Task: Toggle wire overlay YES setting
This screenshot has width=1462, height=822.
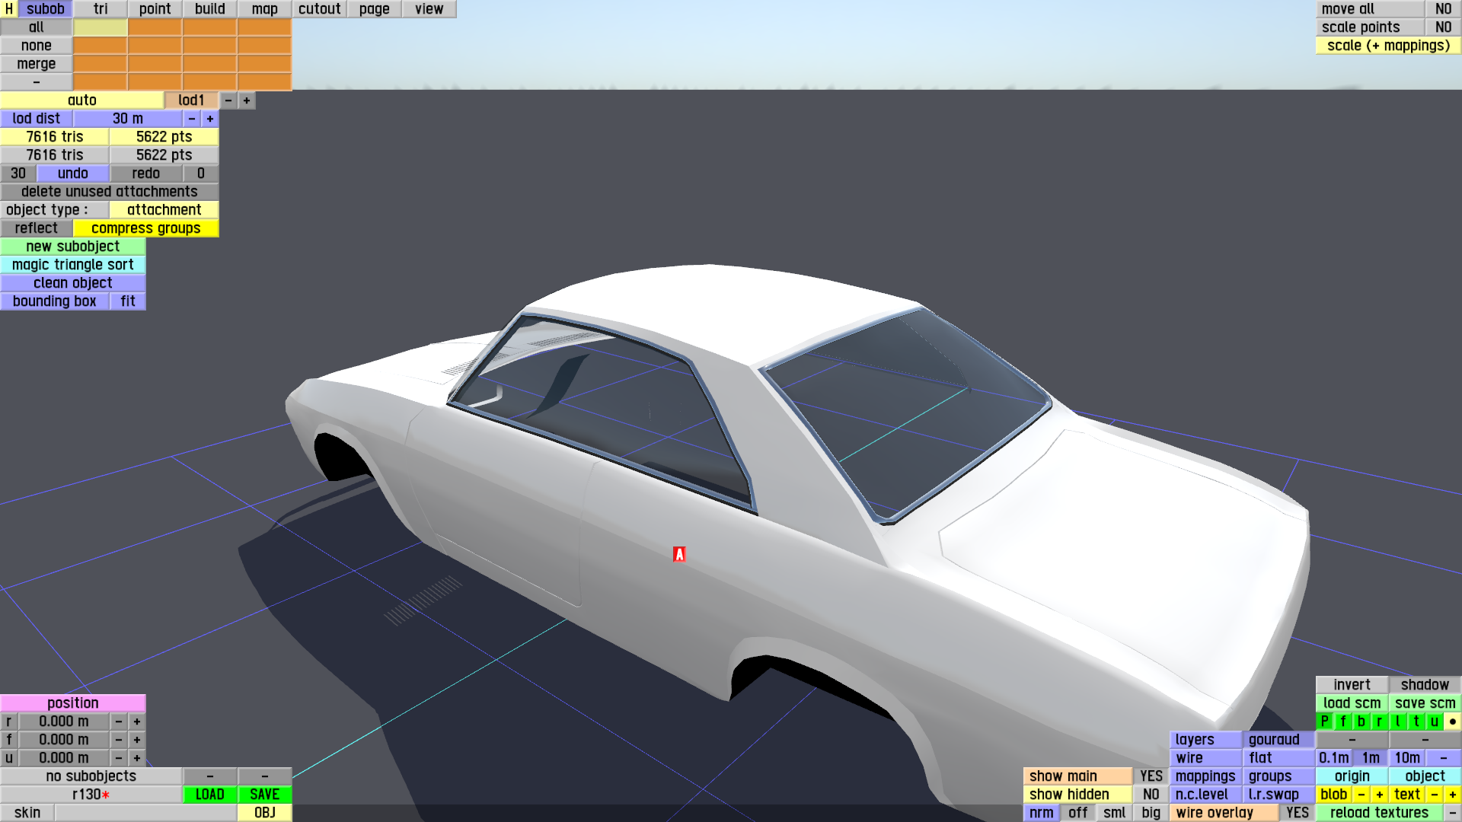Action: tap(1297, 813)
